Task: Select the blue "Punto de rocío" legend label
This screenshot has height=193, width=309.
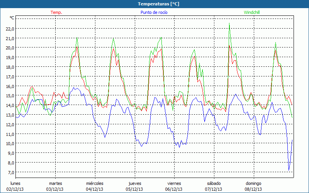Action: 153,12
